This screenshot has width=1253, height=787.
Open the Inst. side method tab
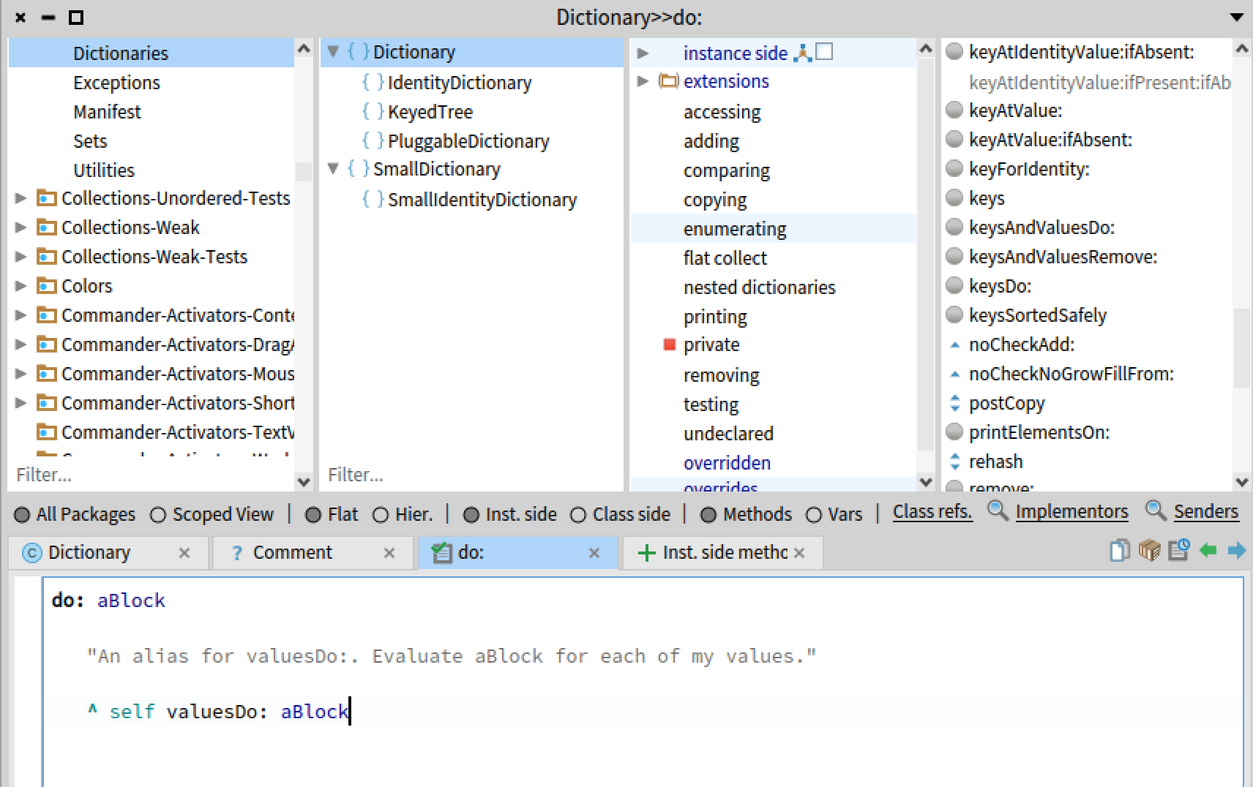coord(714,553)
